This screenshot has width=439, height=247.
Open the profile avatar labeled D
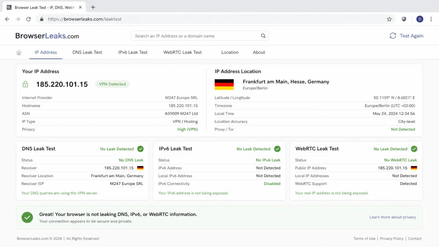[420, 19]
